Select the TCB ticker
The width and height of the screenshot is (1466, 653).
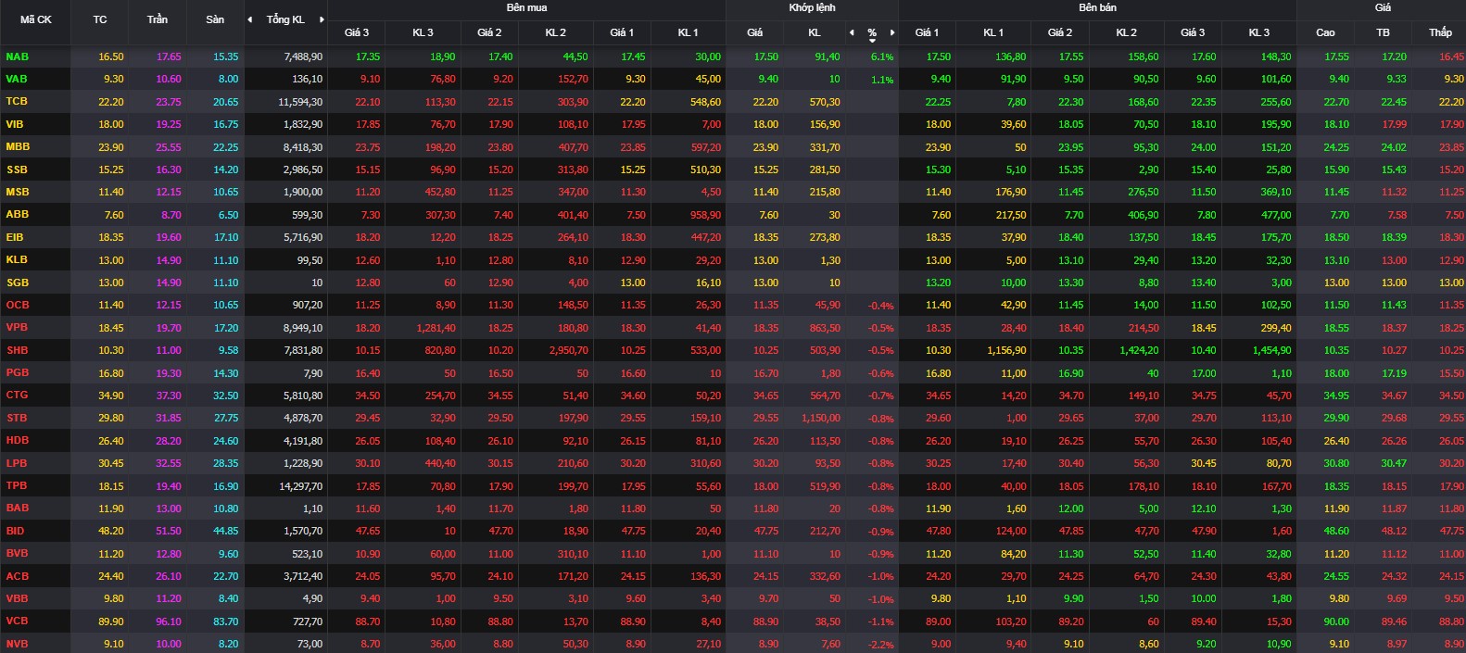tap(17, 101)
